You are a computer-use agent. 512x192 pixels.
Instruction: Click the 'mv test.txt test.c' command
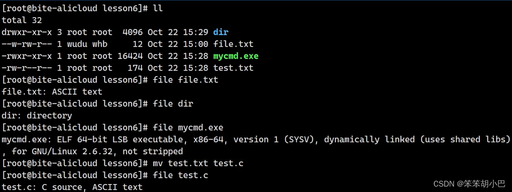[x=198, y=163]
